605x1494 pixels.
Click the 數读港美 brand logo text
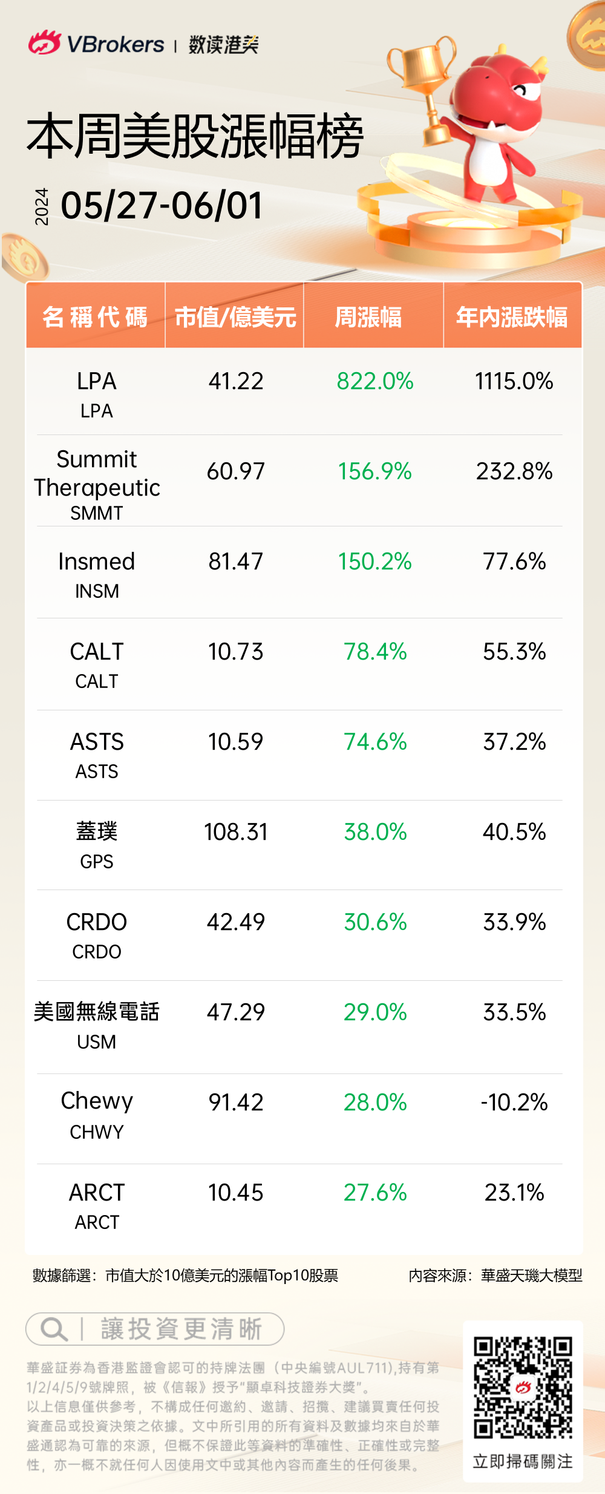tap(223, 44)
